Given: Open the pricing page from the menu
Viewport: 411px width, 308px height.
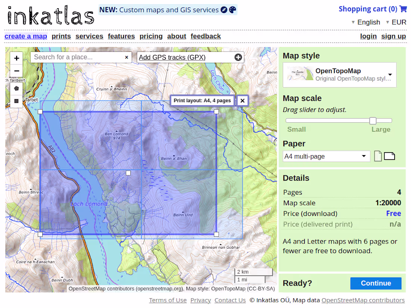Looking at the screenshot, I should point(151,36).
